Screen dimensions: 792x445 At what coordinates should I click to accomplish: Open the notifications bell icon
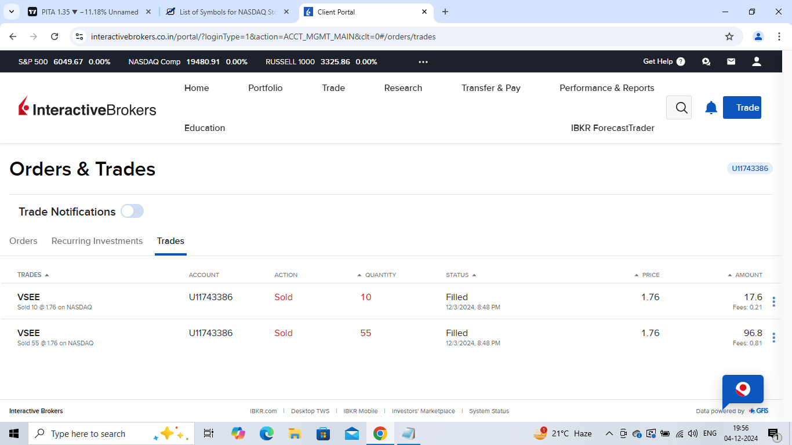tap(711, 108)
